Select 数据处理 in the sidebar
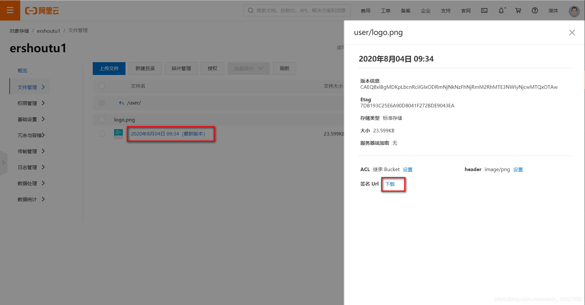The height and width of the screenshot is (305, 585). 27,183
